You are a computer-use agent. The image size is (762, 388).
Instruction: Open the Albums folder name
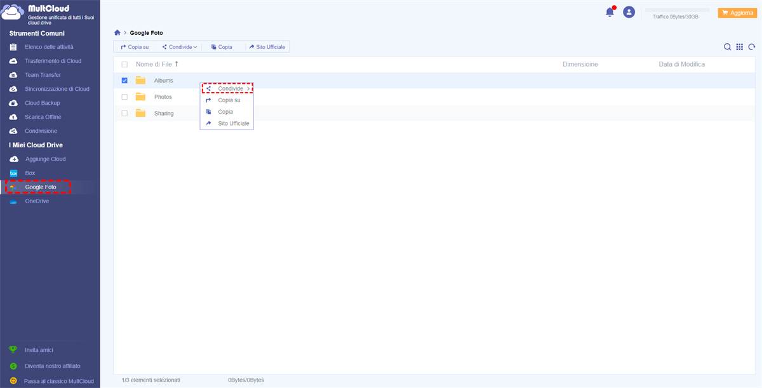click(163, 81)
